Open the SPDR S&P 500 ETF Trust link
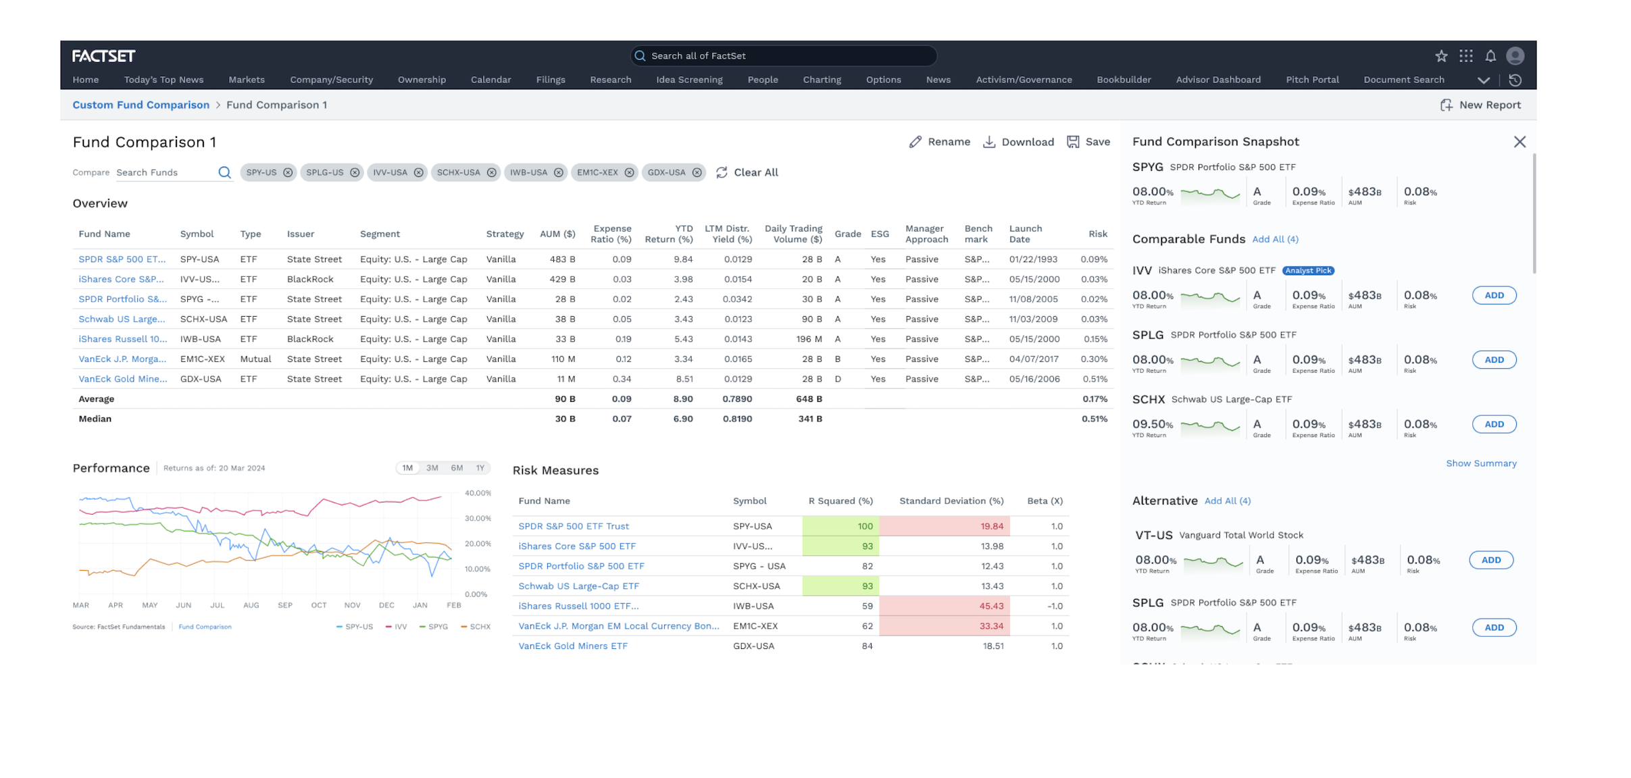1631x778 pixels. 574,526
